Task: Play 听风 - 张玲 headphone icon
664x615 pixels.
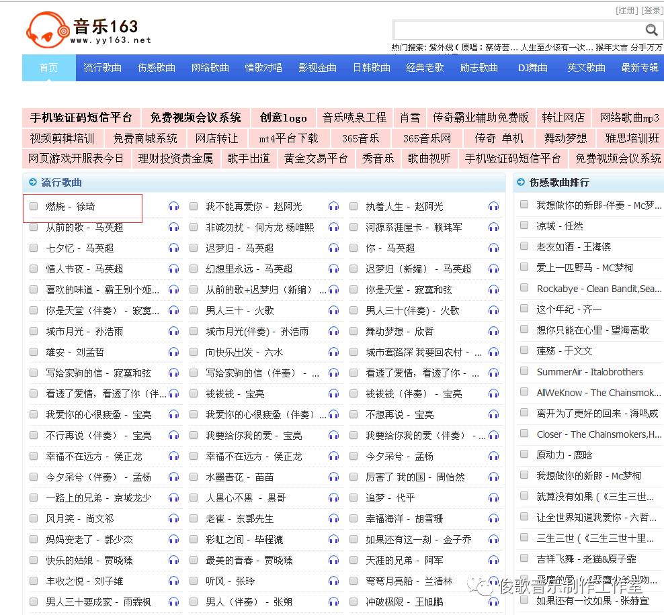Action: pyautogui.click(x=334, y=581)
